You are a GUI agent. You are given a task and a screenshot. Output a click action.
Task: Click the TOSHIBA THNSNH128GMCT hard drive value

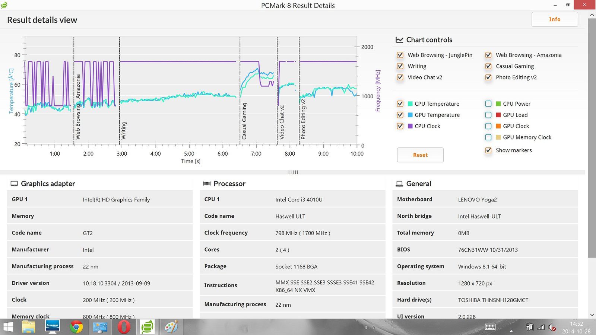[x=493, y=300]
